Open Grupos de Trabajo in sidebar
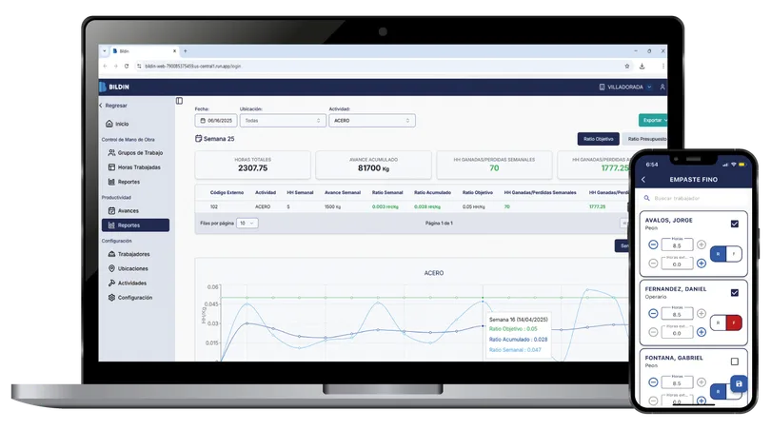The height and width of the screenshot is (430, 771). [x=135, y=153]
